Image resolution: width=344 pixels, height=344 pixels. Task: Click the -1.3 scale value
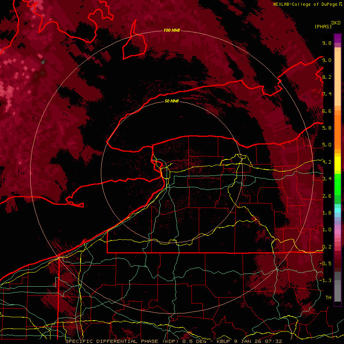325,281
